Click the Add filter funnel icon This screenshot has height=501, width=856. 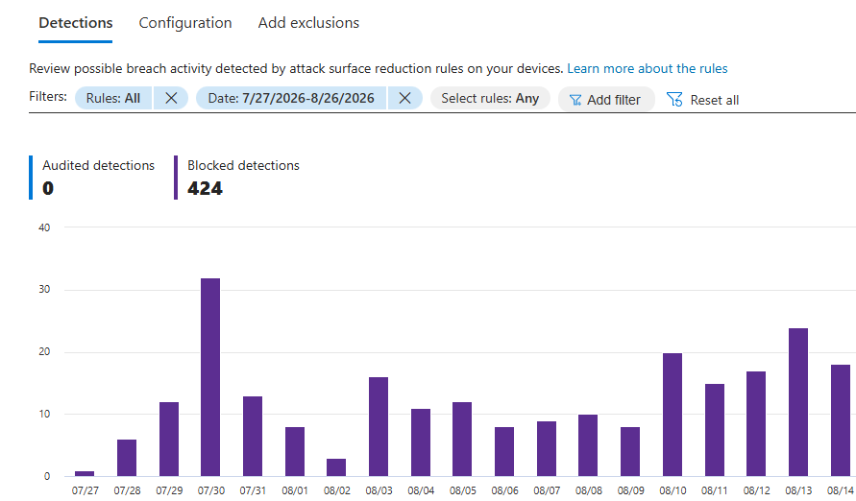pos(575,101)
